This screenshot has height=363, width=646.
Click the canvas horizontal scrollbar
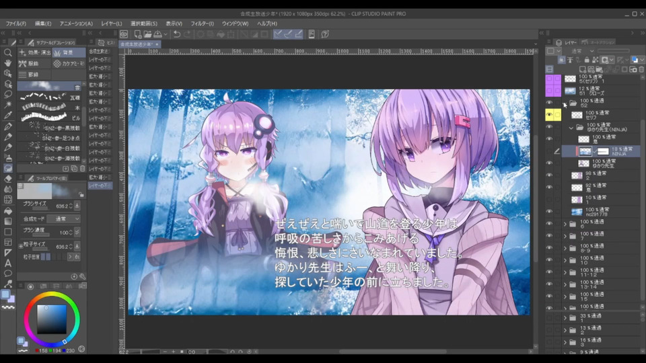click(392, 352)
